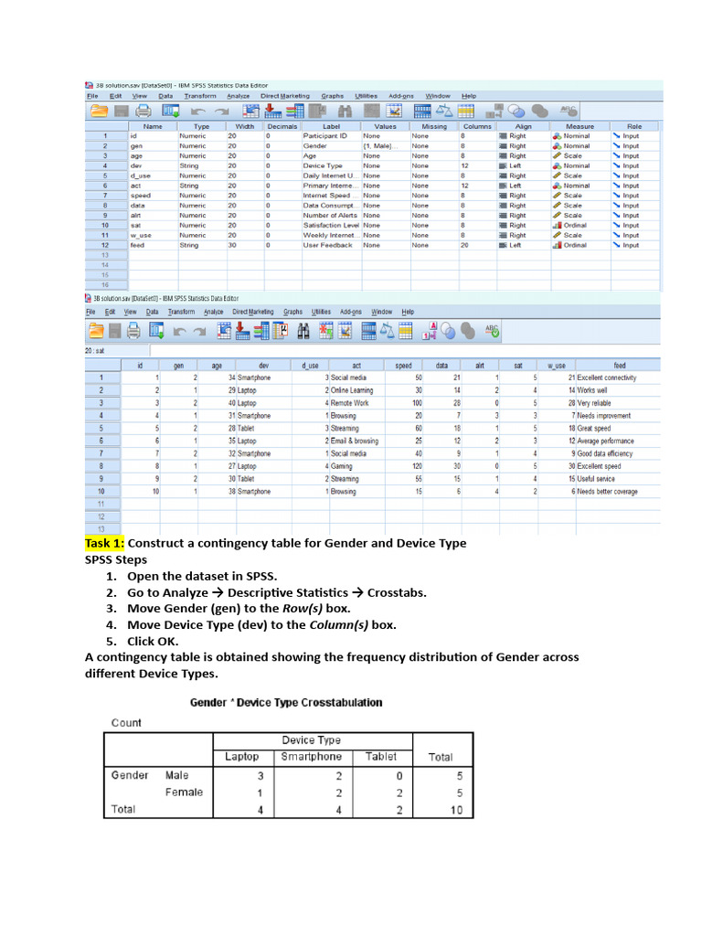Click 'User Feedback' label cell in Variable View

pyautogui.click(x=331, y=245)
